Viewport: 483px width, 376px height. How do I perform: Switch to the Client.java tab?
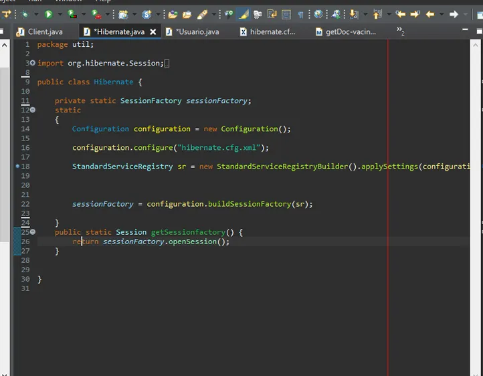pos(44,31)
